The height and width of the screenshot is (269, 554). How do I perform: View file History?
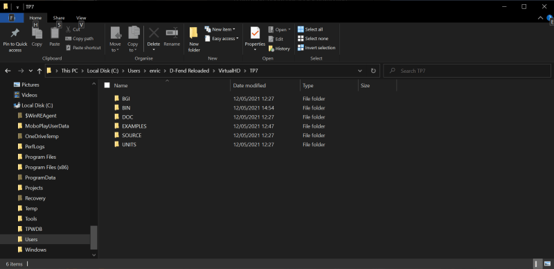pos(279,49)
